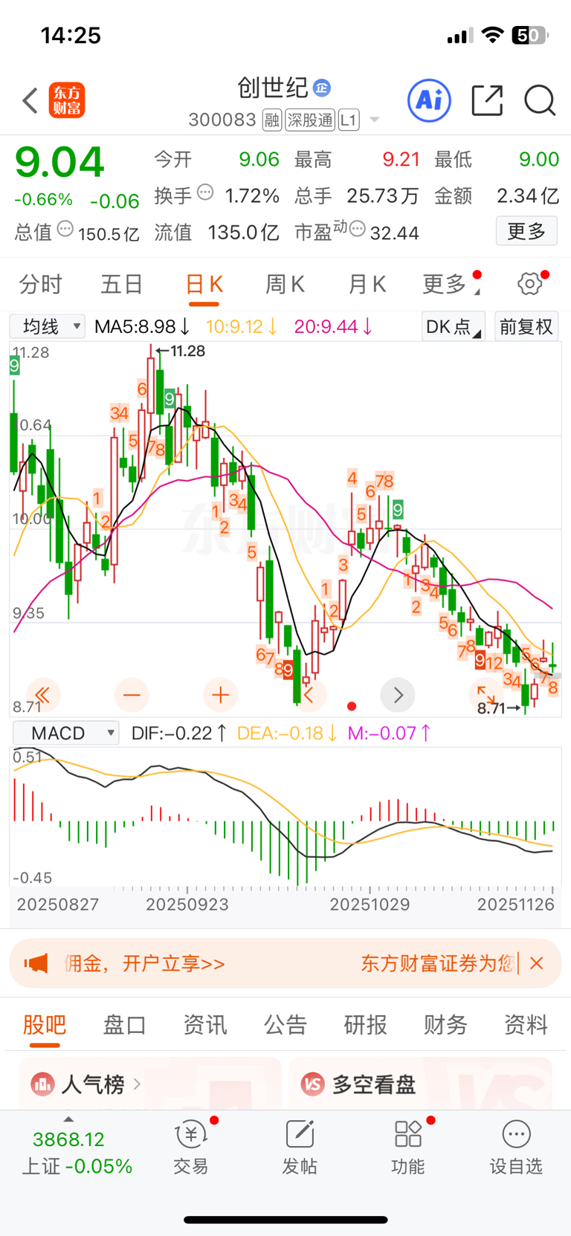
Task: Tap the L1 quote level tag
Action: 349,120
